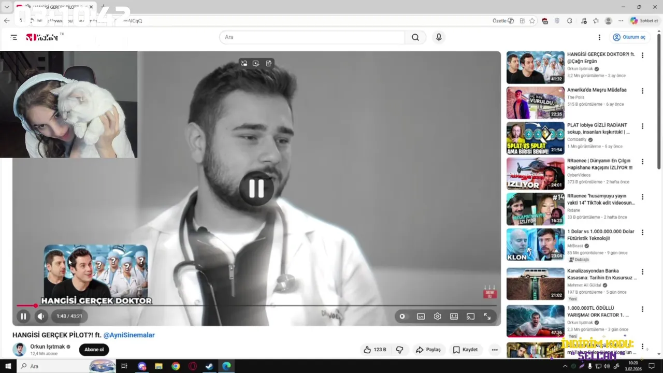Pause the video with the player pause button
The width and height of the screenshot is (663, 373).
coord(23,316)
